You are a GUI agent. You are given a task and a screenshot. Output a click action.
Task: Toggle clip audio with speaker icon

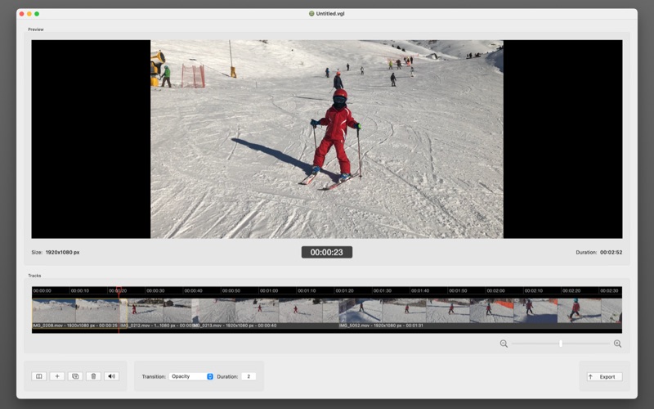111,376
